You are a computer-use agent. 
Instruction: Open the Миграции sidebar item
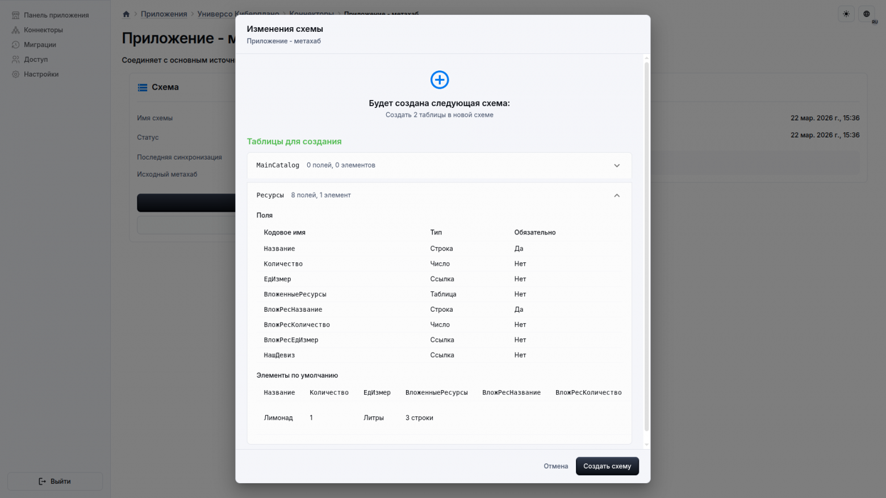pos(40,45)
